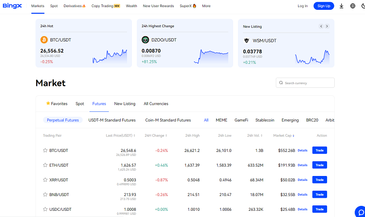The image size is (365, 217).
Task: Select Coin-M Standard Futures filter
Action: 168,120
